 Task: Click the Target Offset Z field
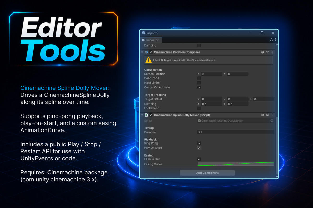(x=264, y=99)
